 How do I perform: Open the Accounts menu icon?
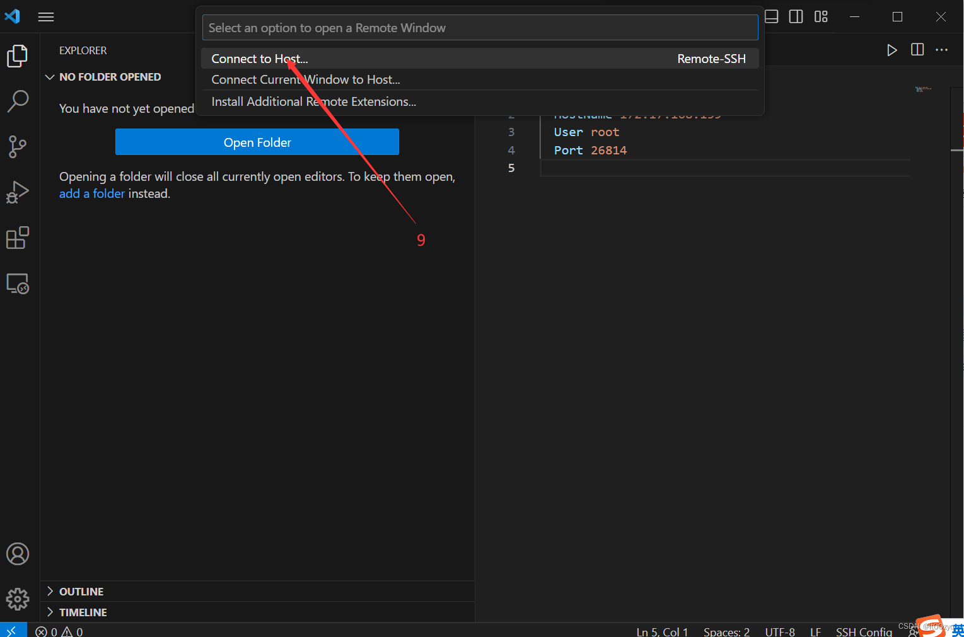click(18, 554)
